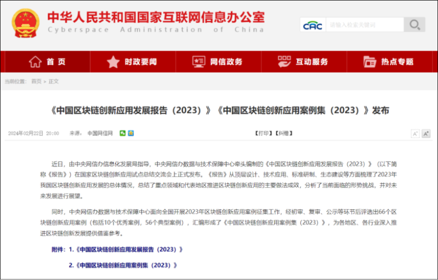The width and height of the screenshot is (438, 280).
Task: Click the house icon for 首页
Action: 35,62
